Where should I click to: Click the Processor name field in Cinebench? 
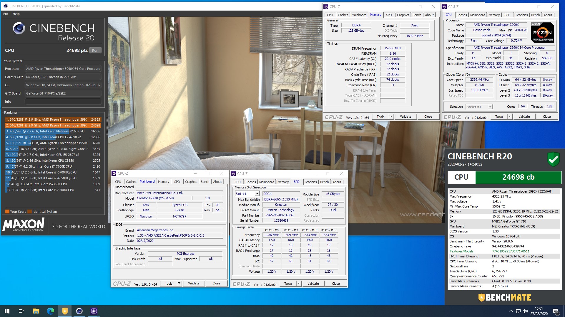point(63,69)
